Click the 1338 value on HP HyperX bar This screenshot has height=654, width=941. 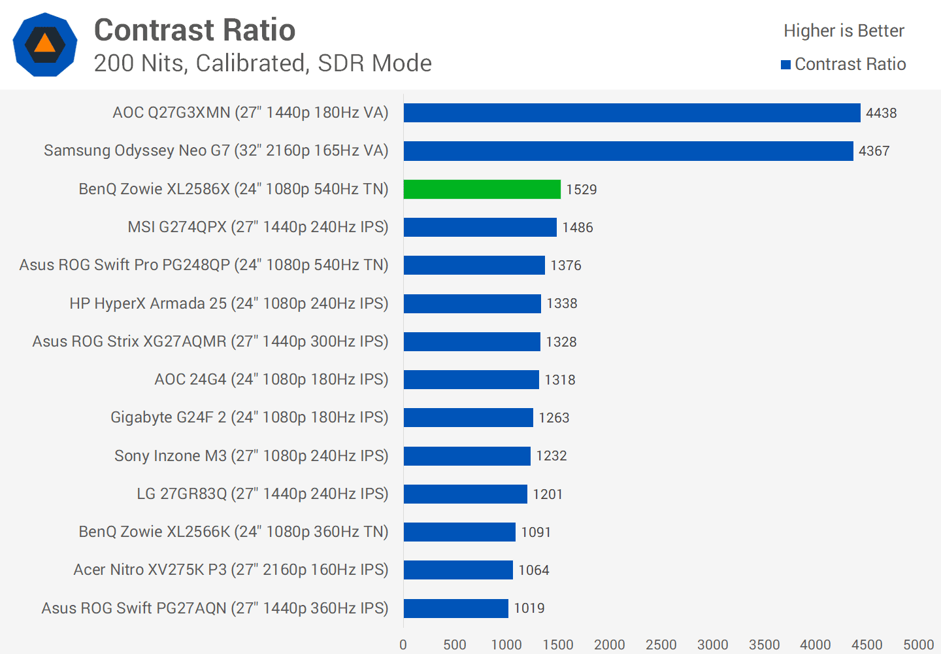562,303
